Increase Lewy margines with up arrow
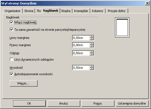The width and height of the screenshot is (151, 109). (92, 37)
